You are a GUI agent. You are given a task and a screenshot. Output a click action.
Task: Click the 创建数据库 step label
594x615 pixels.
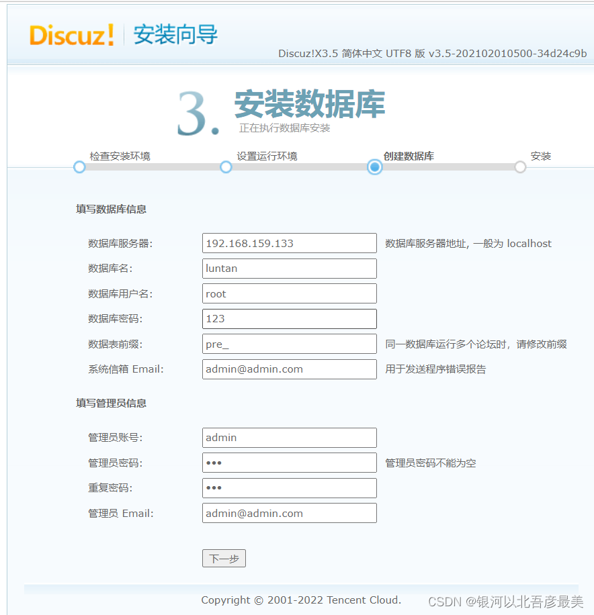pyautogui.click(x=409, y=156)
